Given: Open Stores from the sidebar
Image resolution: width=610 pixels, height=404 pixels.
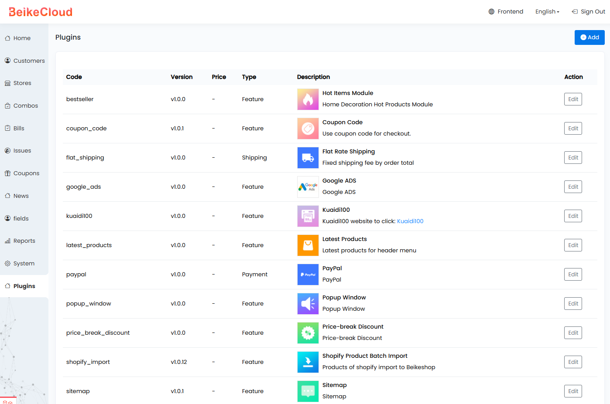Looking at the screenshot, I should (x=24, y=83).
